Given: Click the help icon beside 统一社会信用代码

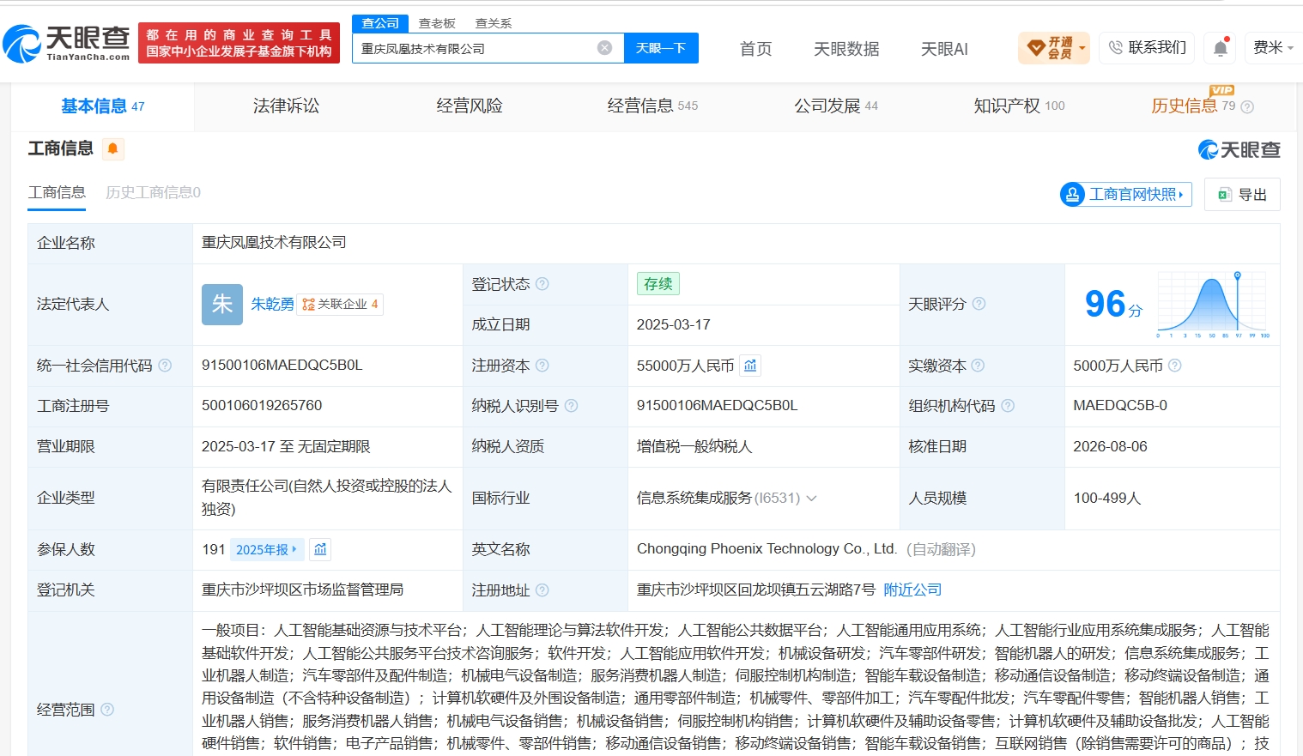Looking at the screenshot, I should 165,366.
